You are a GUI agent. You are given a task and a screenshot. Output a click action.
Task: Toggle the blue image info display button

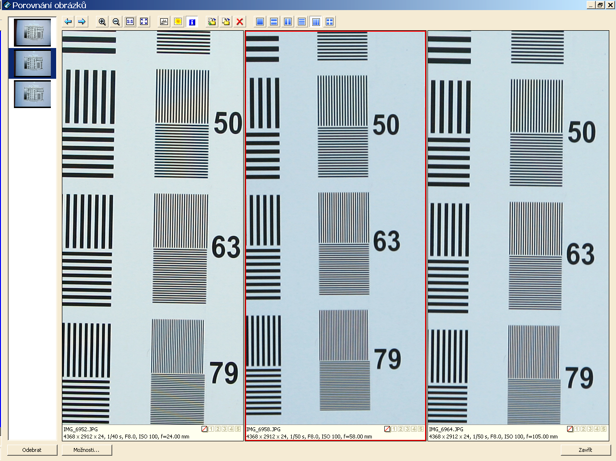192,22
